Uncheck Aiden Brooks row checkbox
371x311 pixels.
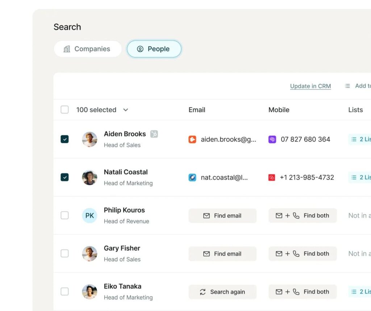point(64,139)
